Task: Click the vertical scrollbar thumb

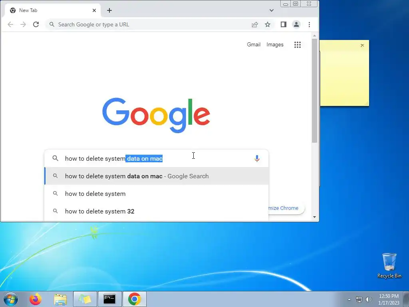Action: coord(315,91)
